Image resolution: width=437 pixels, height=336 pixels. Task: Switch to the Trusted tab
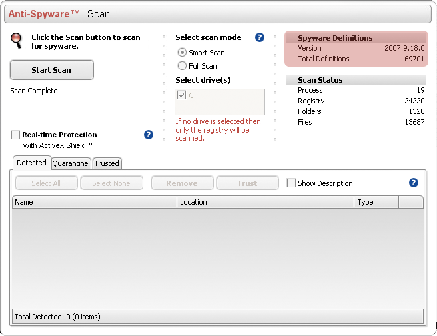[x=107, y=163]
